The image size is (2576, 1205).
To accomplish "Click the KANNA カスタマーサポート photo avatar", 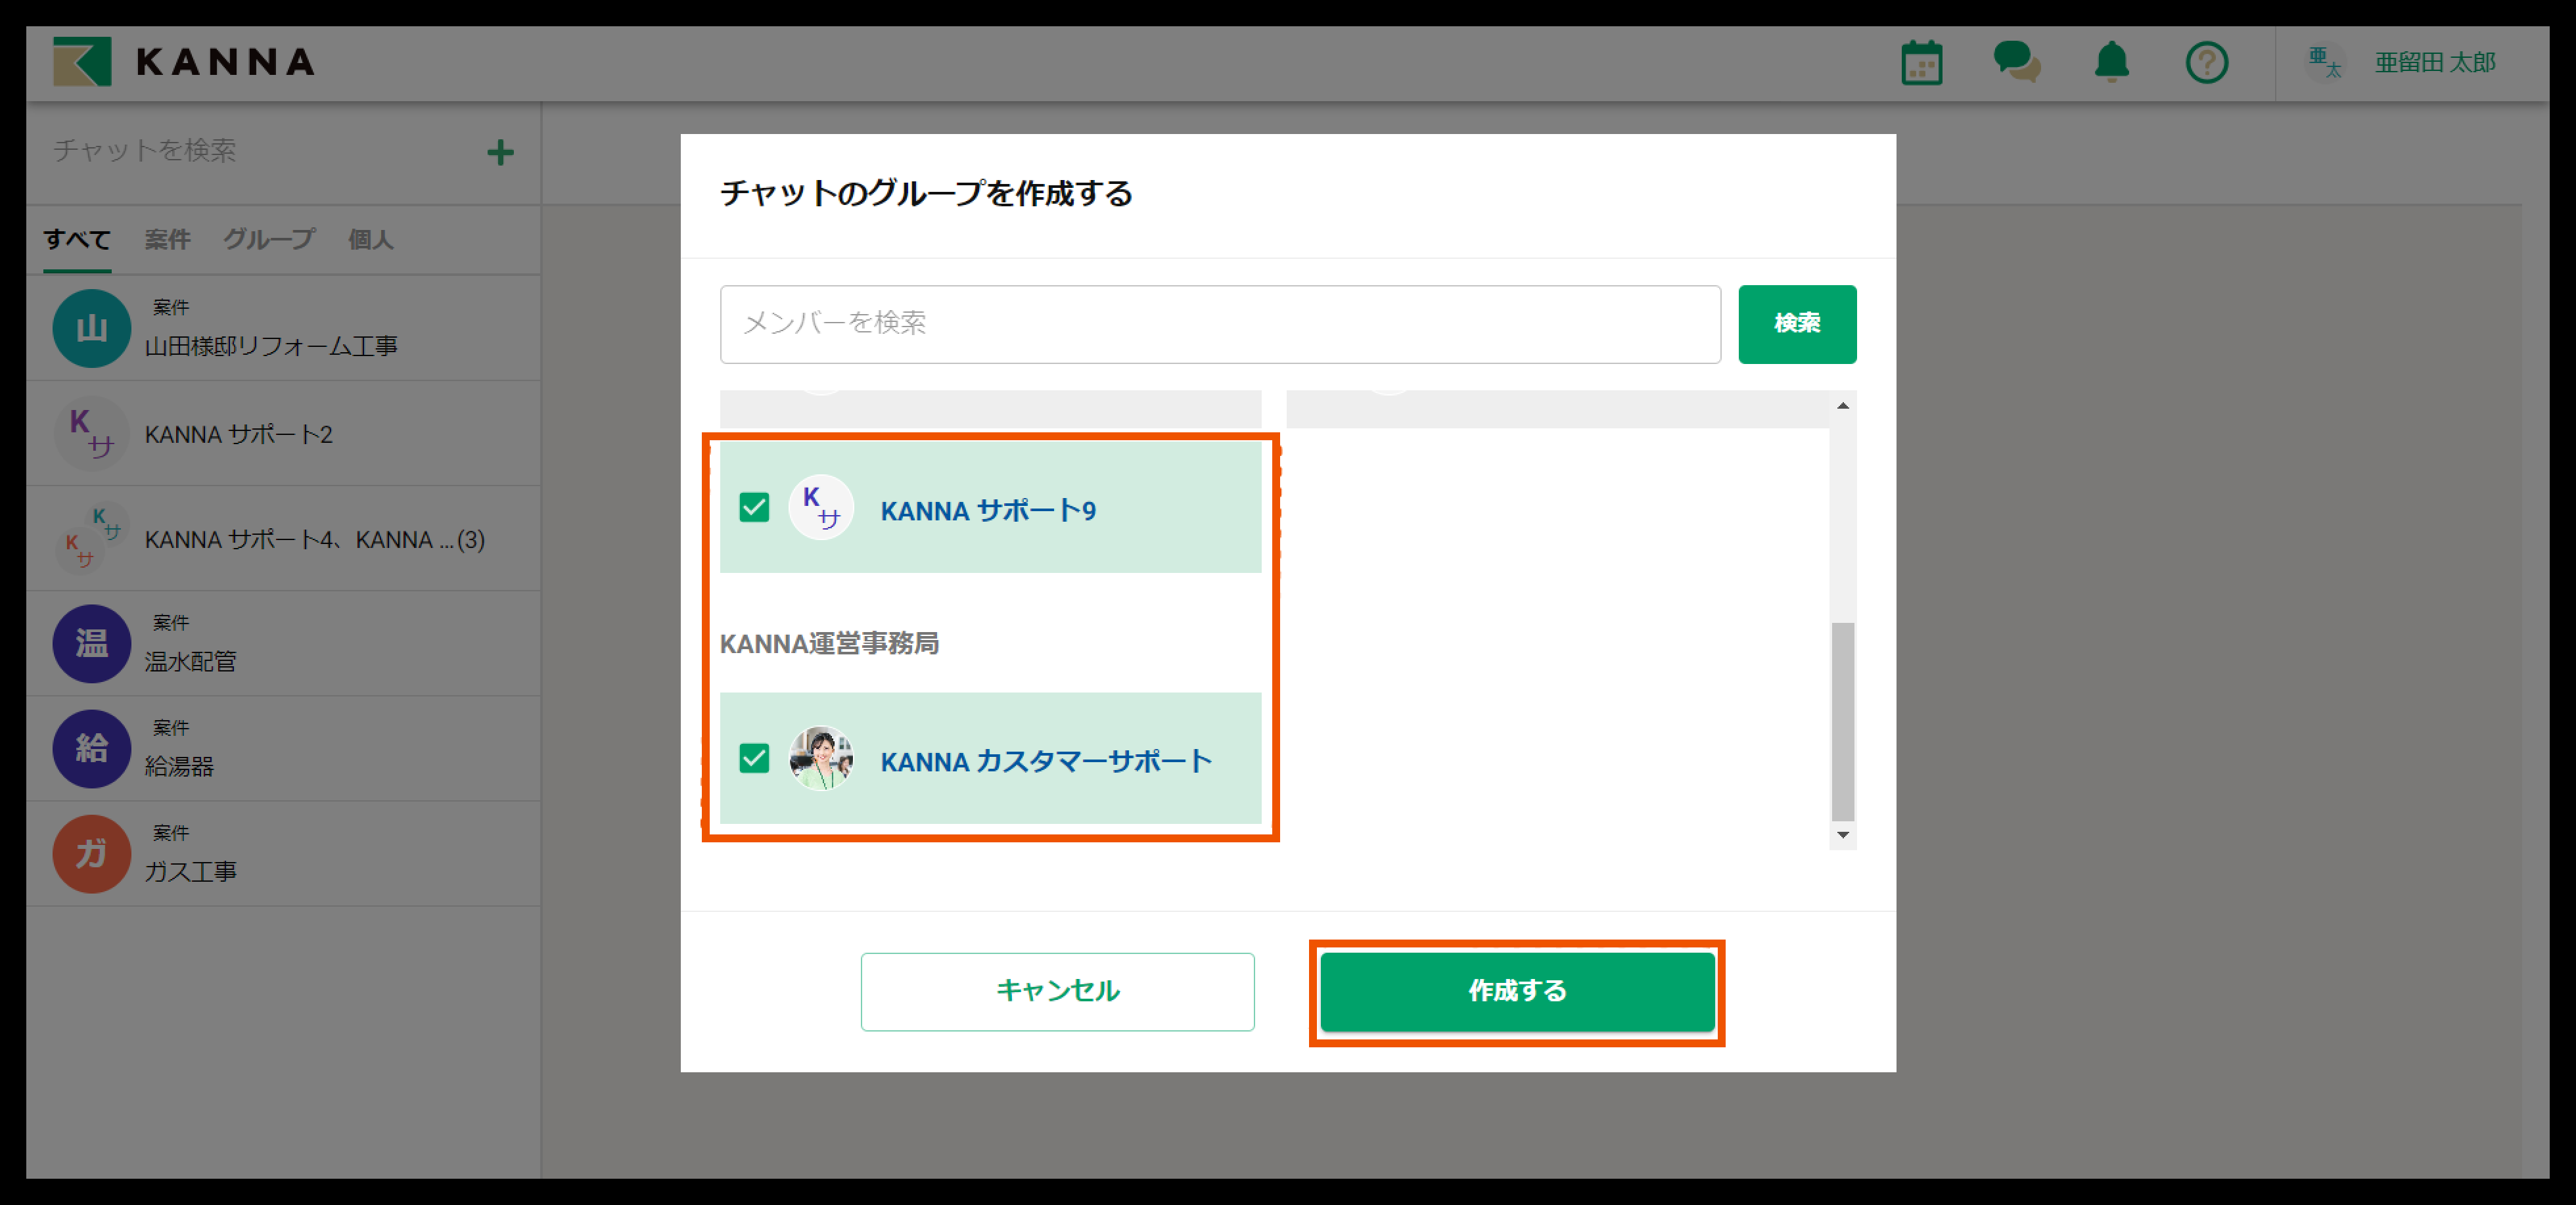I will 821,758.
